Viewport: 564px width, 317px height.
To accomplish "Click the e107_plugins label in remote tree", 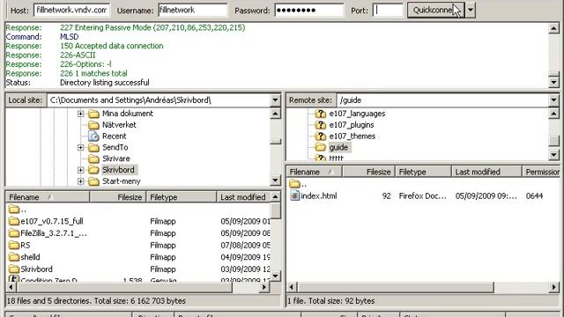I will pyautogui.click(x=352, y=125).
